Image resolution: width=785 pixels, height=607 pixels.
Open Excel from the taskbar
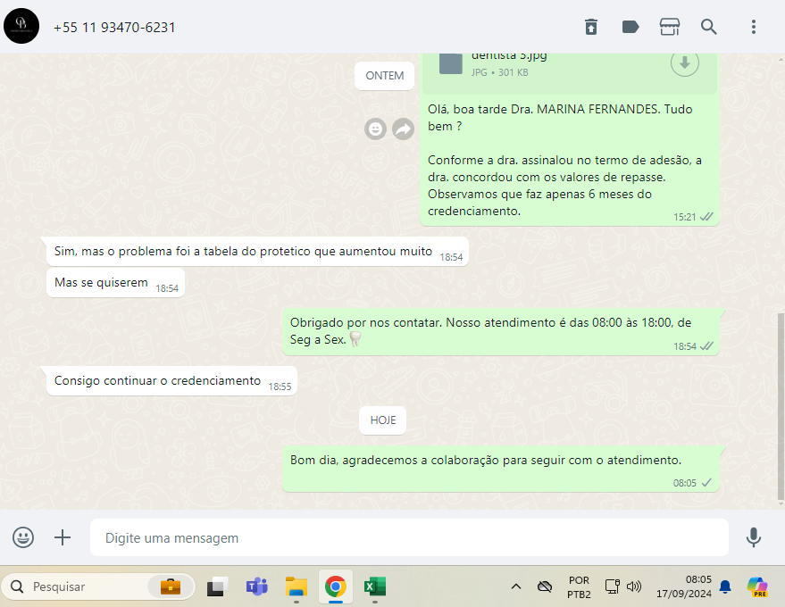375,586
